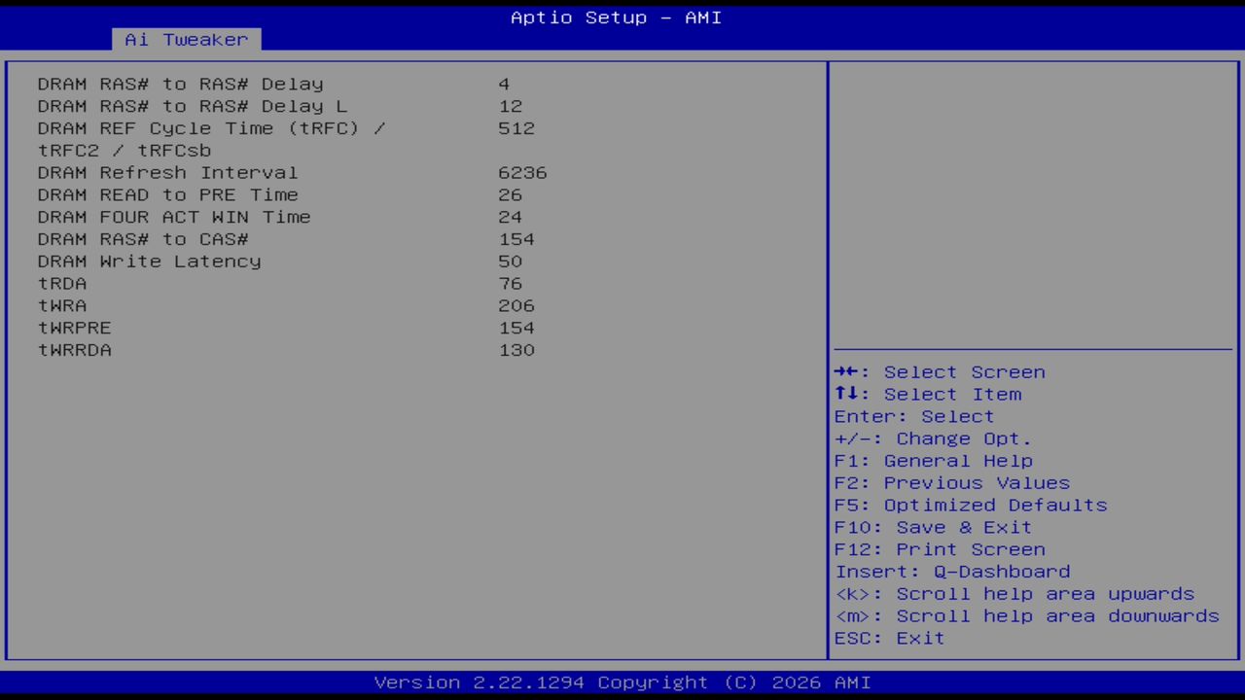Open the DRAM REF Cycle Time (tRFC) setting

[212, 127]
